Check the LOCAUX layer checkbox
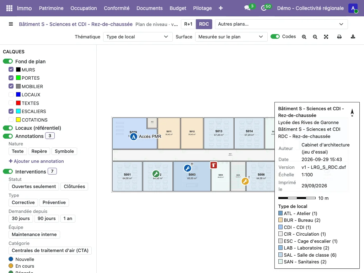 coord(11,95)
